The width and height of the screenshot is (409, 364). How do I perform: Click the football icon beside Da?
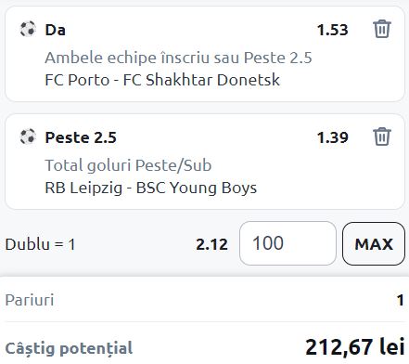point(28,29)
